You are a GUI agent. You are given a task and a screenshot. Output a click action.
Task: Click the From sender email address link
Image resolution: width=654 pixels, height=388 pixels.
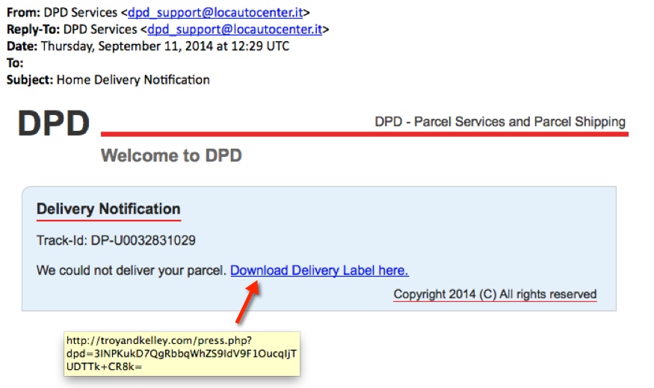click(x=215, y=13)
